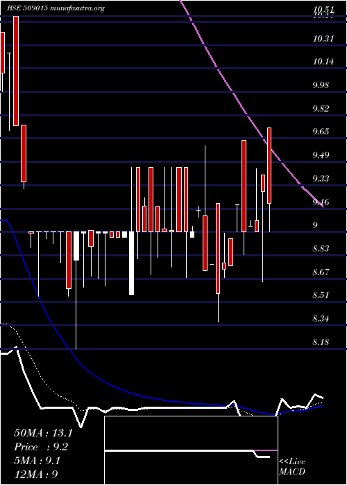Click the 8.51 price axis label

coord(322,295)
